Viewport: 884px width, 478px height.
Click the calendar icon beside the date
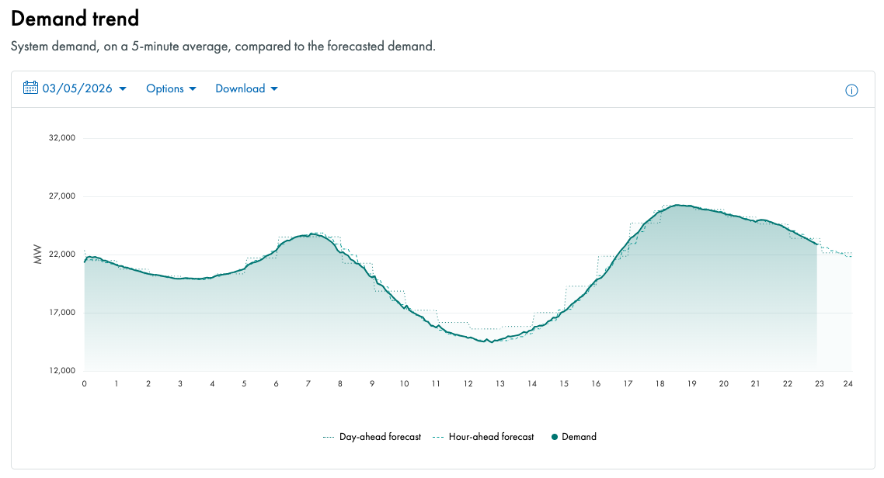(30, 88)
